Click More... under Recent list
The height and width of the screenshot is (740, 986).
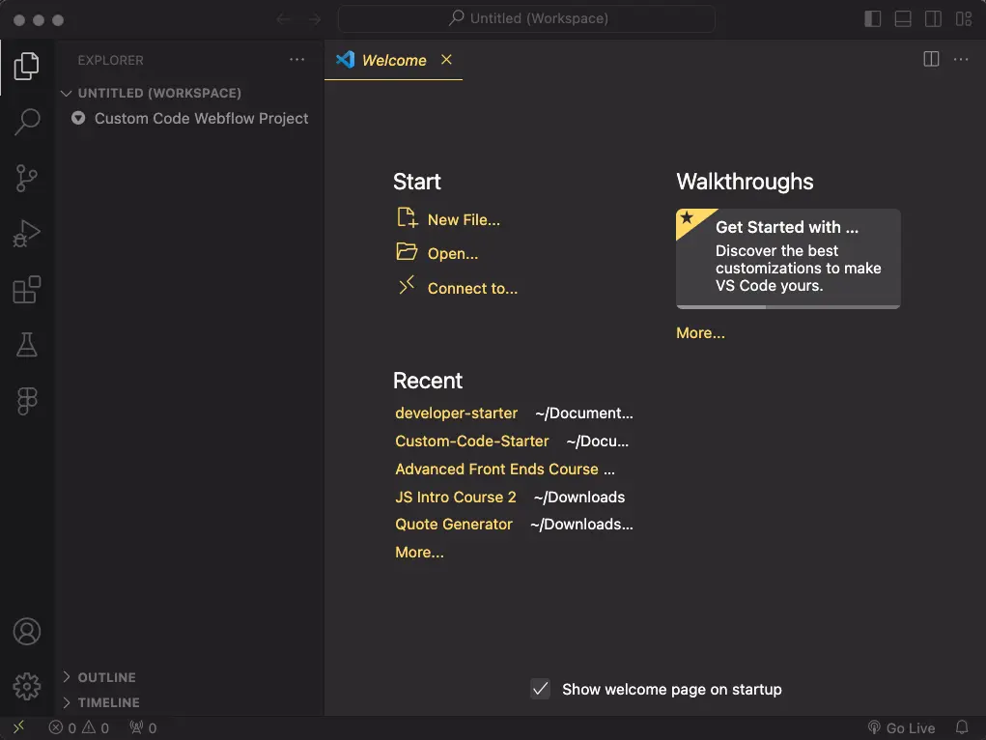(419, 553)
